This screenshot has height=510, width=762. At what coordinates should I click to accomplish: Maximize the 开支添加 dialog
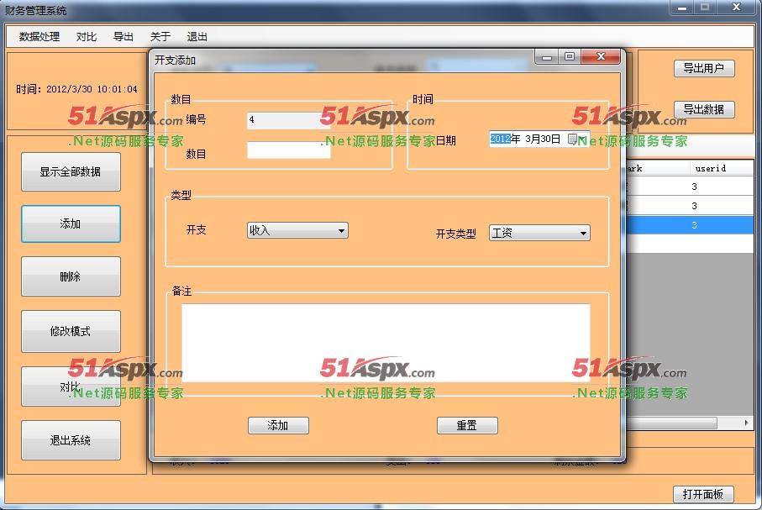(570, 57)
